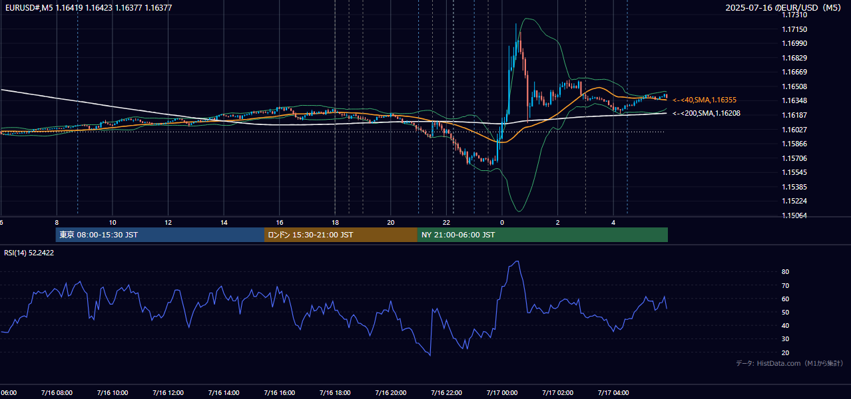This screenshot has height=399, width=851.
Task: Click price level 1.15224 on the axis
Action: (x=795, y=201)
